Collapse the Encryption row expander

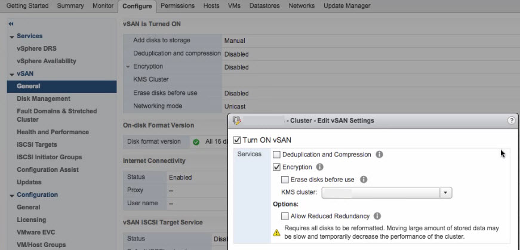pos(128,67)
